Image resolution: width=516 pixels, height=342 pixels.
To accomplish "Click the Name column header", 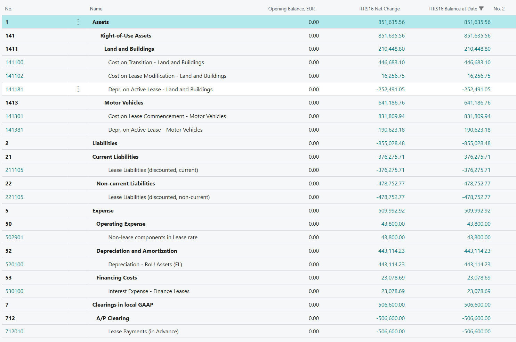I will point(96,9).
